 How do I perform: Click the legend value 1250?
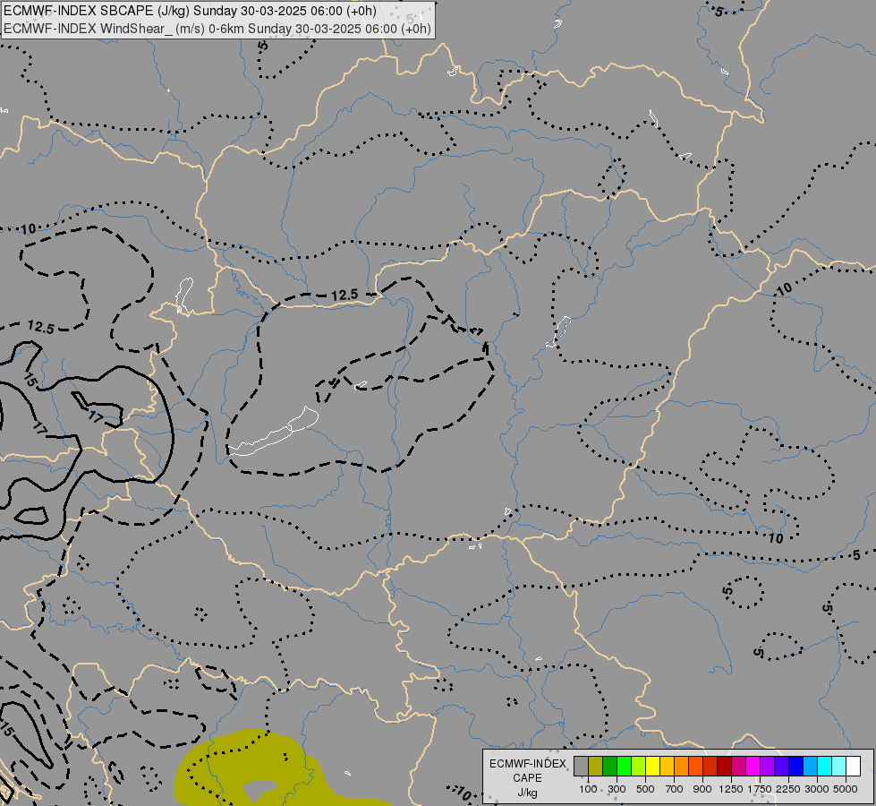click(x=731, y=789)
